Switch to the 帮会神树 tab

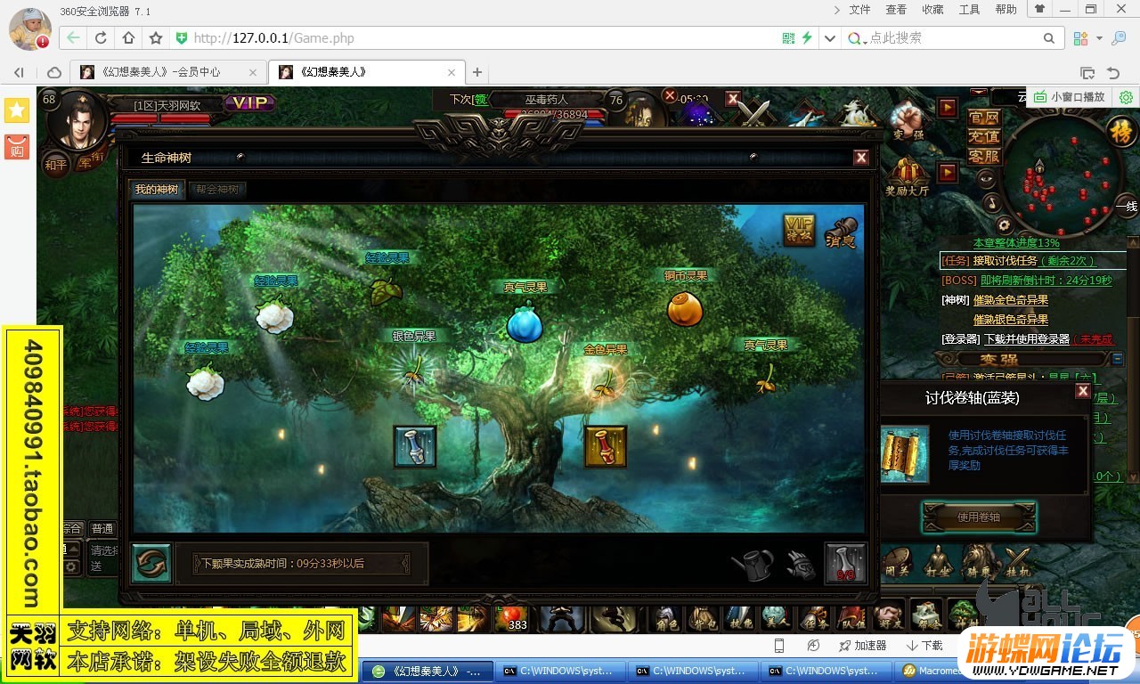(217, 190)
